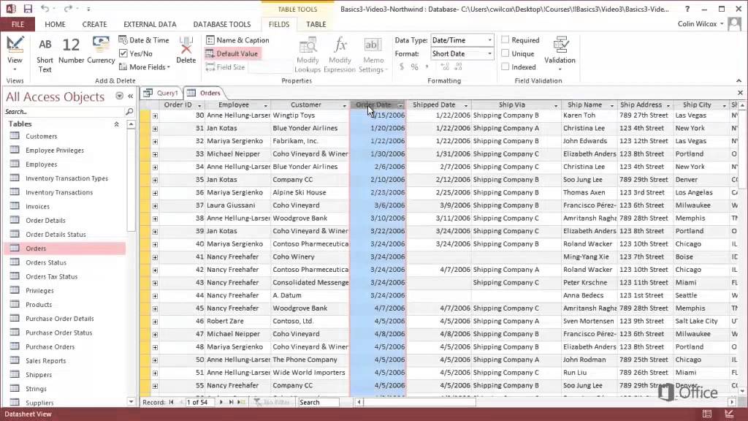Image resolution: width=748 pixels, height=421 pixels.
Task: Collapse the Tables group
Action: coord(116,124)
